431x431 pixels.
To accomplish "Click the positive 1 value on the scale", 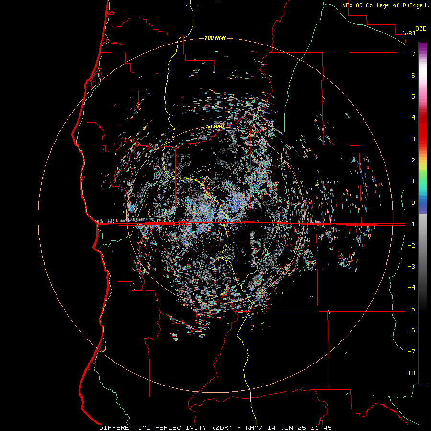I will 413,181.
